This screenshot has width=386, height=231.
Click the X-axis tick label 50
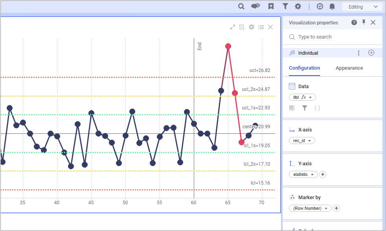(125, 203)
